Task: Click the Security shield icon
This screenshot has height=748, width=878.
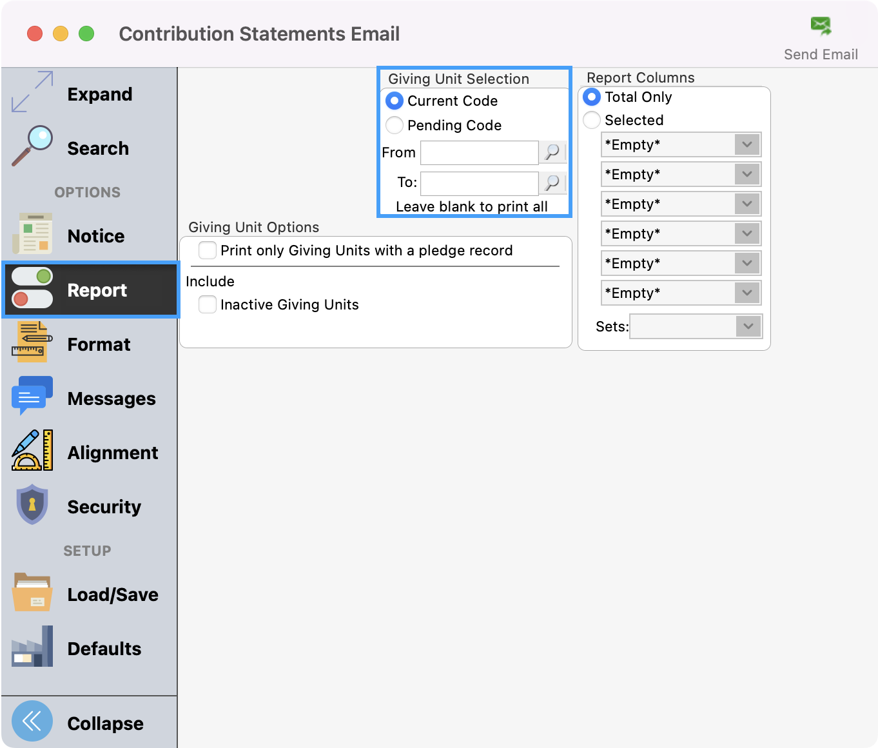Action: 32,505
